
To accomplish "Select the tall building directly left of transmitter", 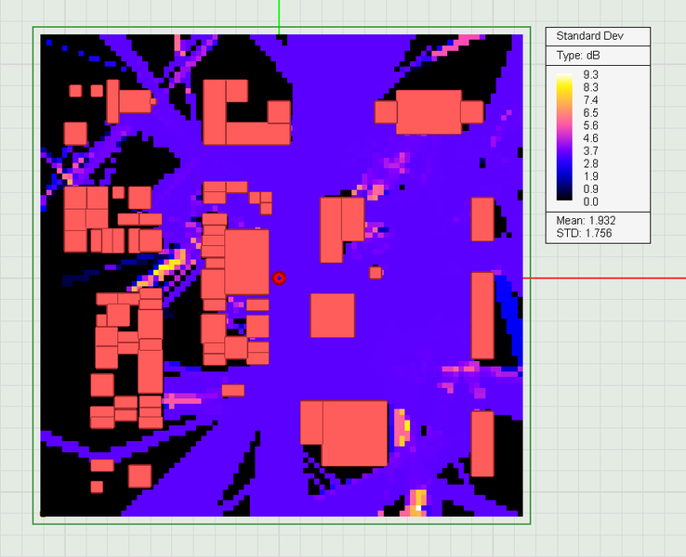I will (x=246, y=262).
